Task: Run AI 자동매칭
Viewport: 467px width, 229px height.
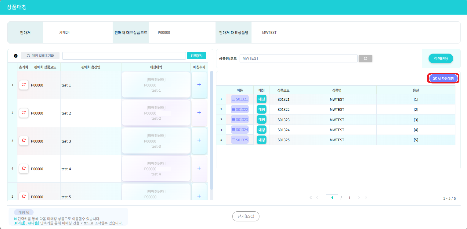Action: pos(443,79)
